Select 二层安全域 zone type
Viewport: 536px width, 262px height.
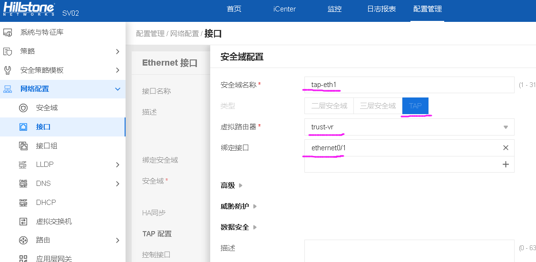point(329,106)
